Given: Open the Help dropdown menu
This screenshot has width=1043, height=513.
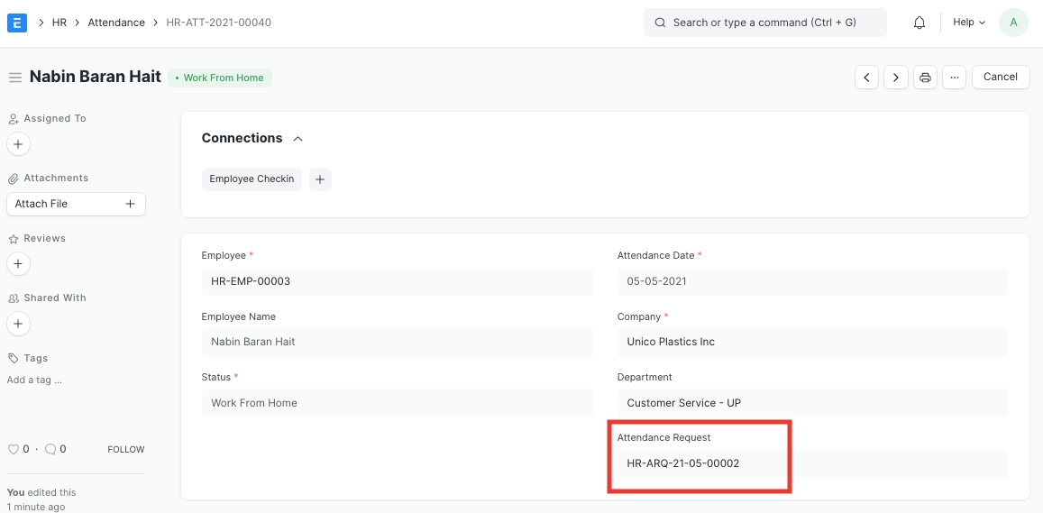Looking at the screenshot, I should tap(969, 23).
